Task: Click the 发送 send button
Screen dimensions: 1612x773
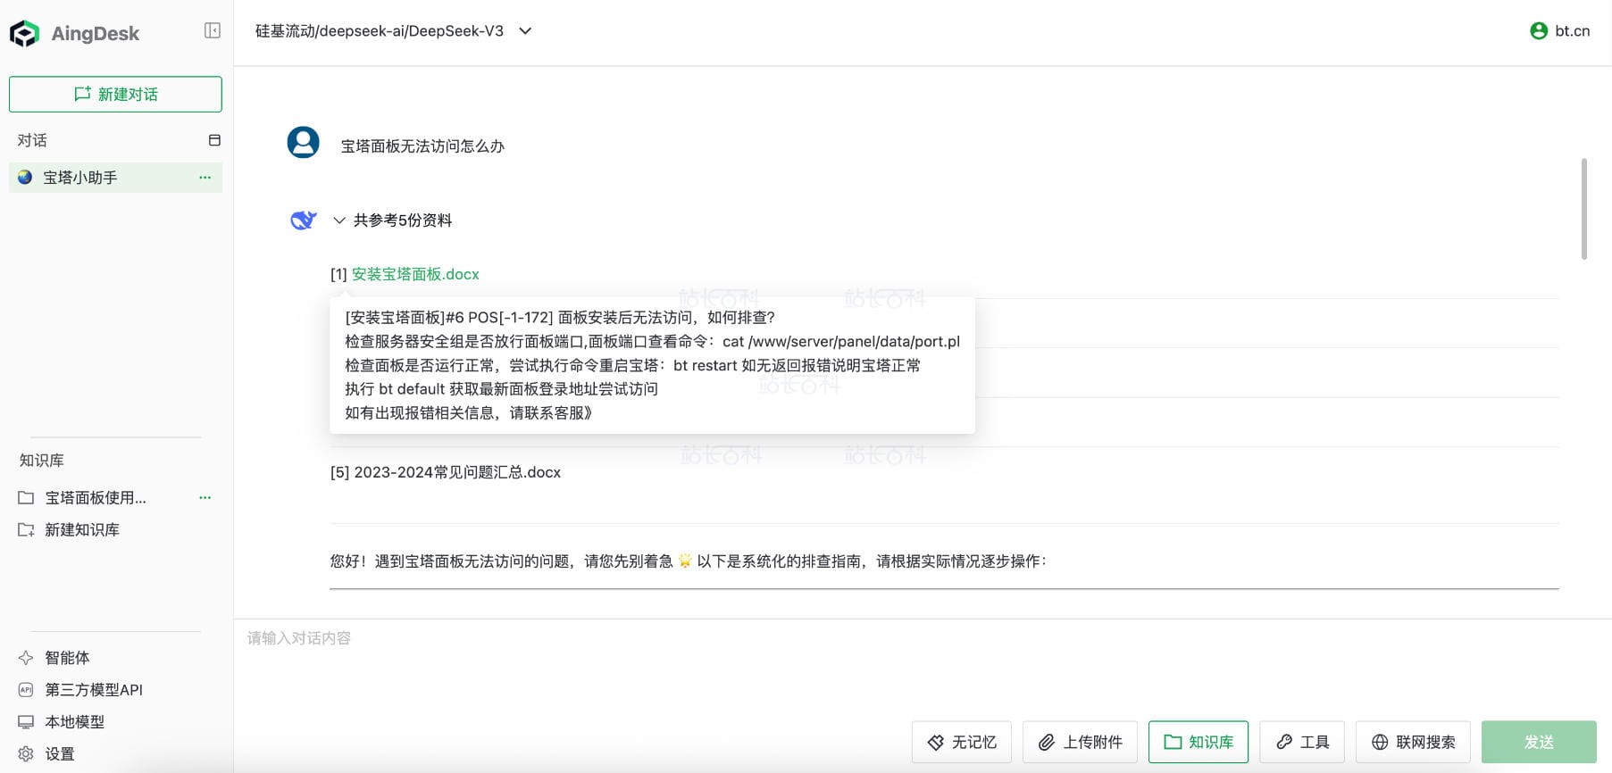Action: pos(1539,742)
